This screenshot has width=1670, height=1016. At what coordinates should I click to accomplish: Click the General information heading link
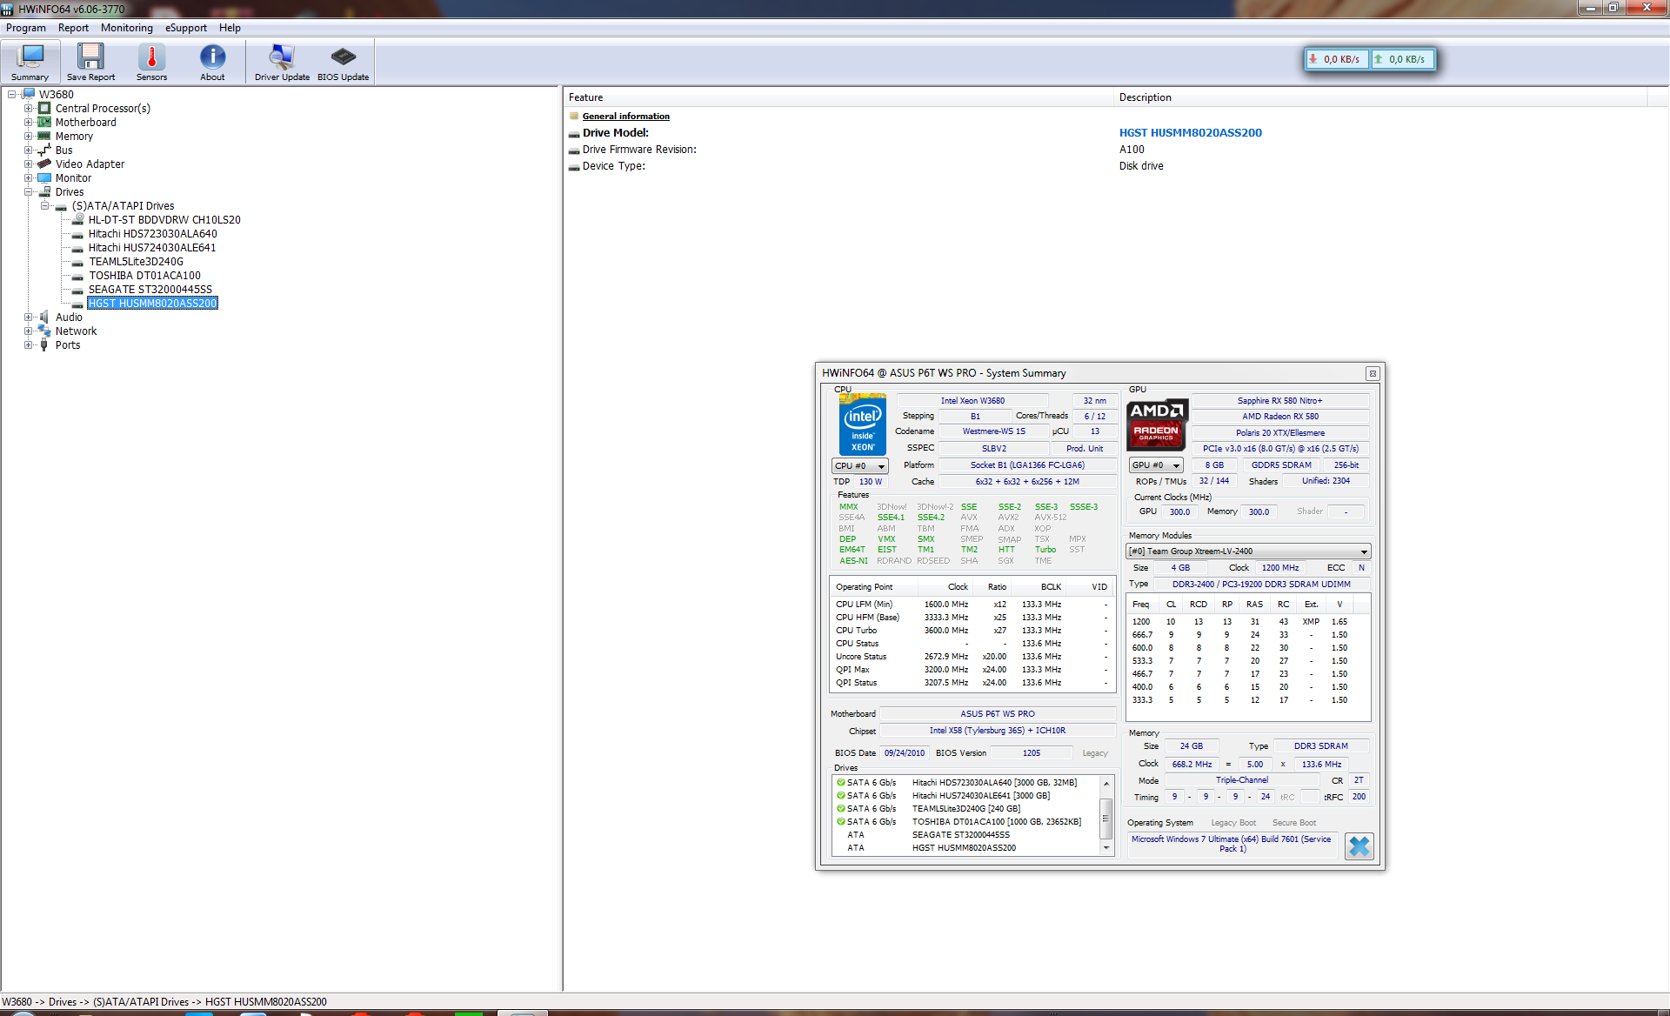[x=625, y=116]
